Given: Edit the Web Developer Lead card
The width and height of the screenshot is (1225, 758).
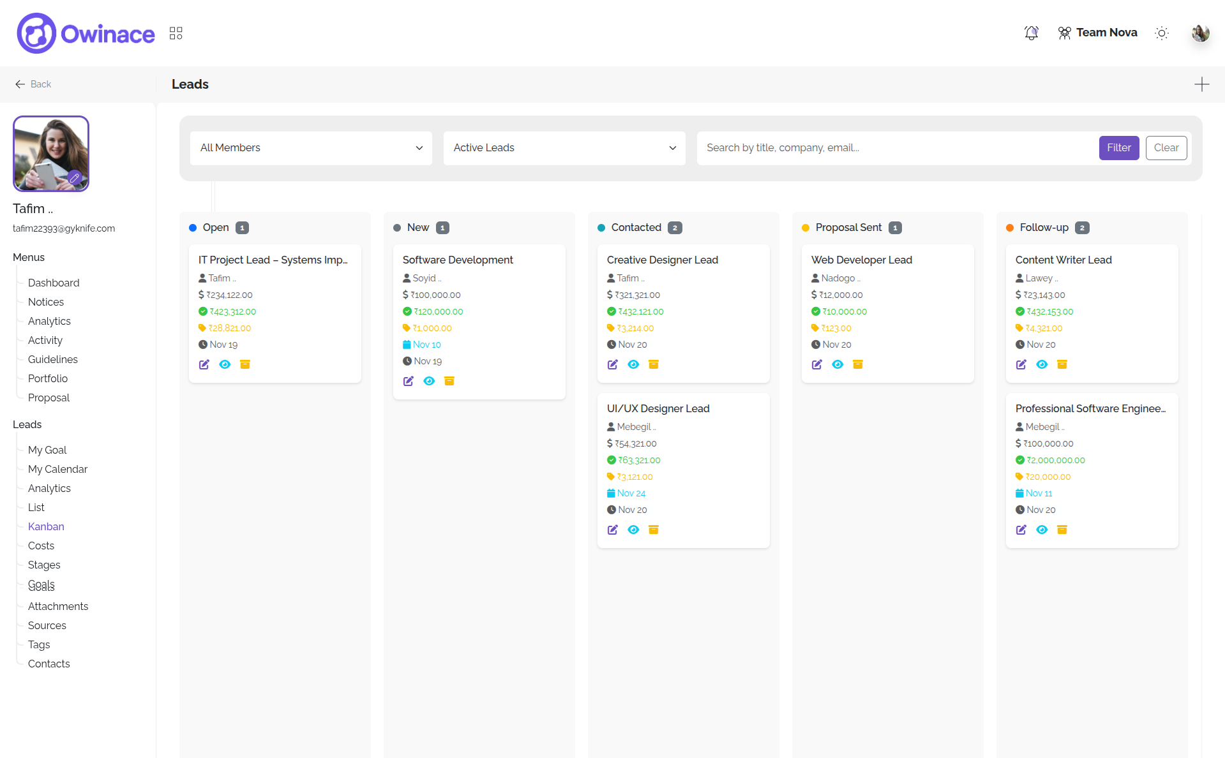Looking at the screenshot, I should tap(817, 364).
